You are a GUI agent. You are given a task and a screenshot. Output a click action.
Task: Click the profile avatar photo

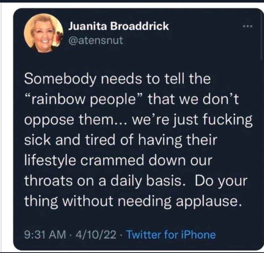point(43,33)
